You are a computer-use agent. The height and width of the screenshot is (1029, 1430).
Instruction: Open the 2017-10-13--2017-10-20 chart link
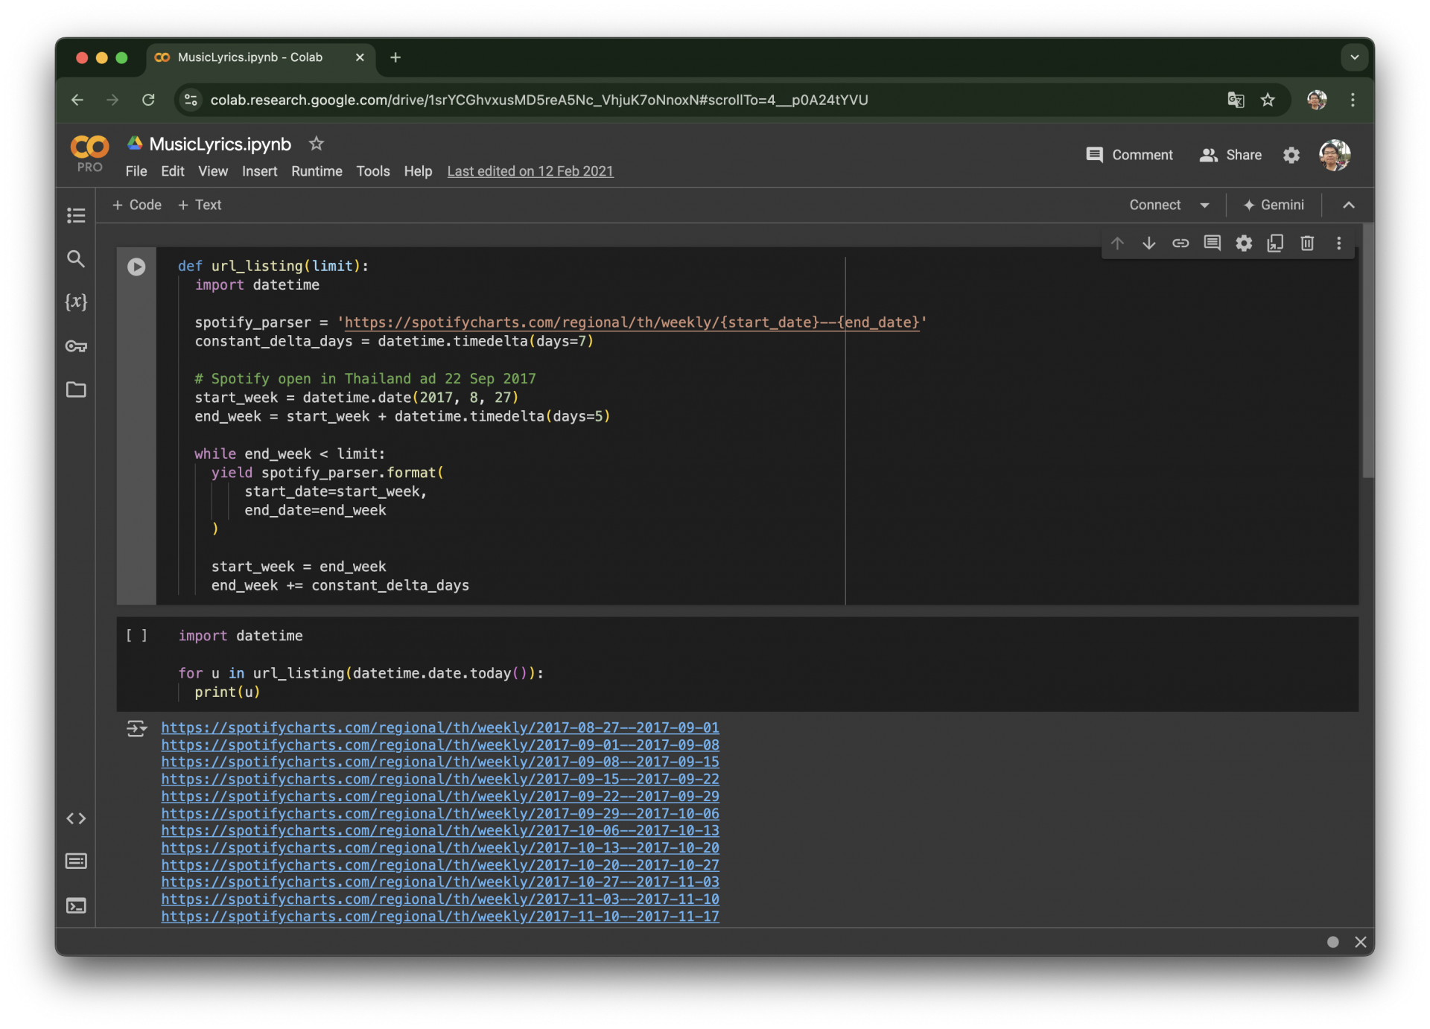(440, 848)
